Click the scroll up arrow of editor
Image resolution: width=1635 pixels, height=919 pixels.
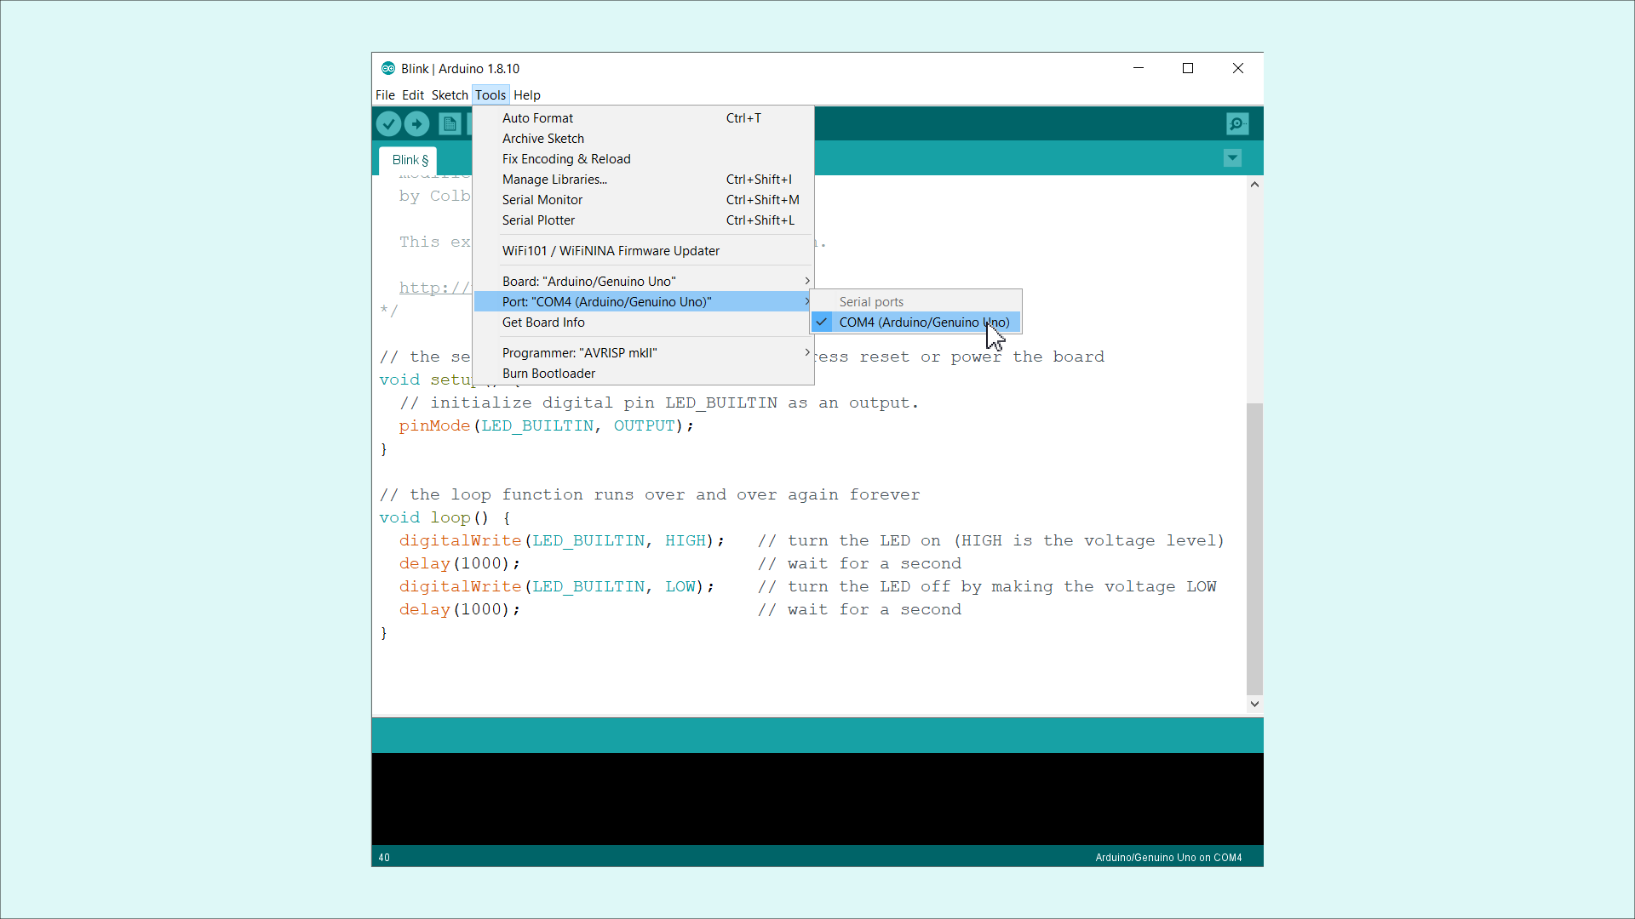pyautogui.click(x=1254, y=185)
